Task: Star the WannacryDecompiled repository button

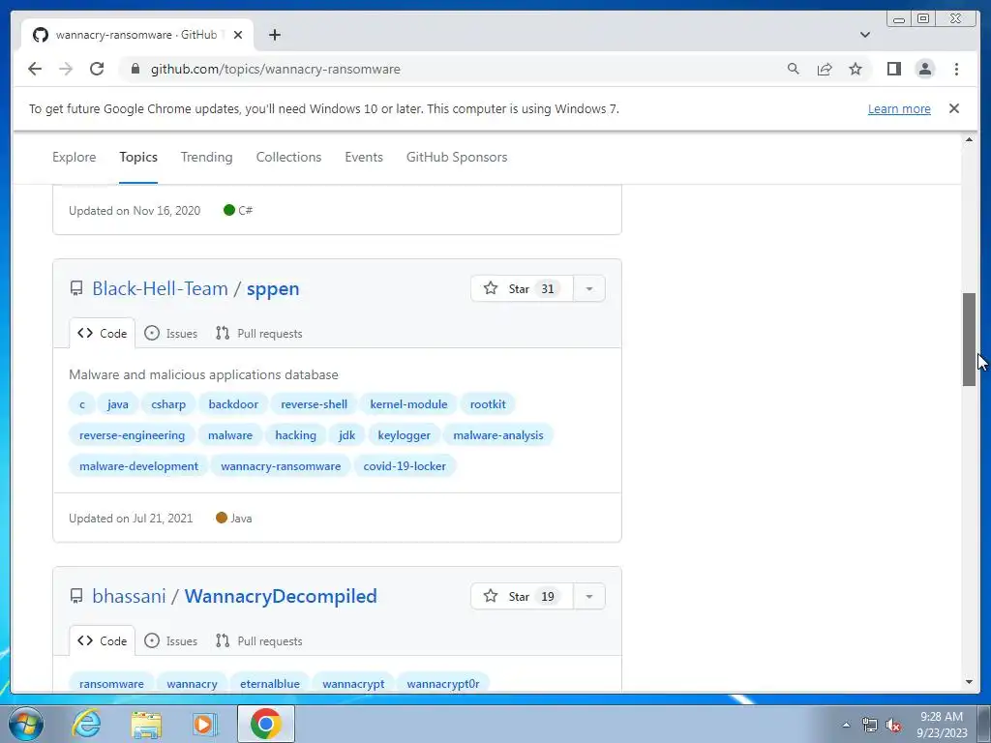Action: click(522, 596)
